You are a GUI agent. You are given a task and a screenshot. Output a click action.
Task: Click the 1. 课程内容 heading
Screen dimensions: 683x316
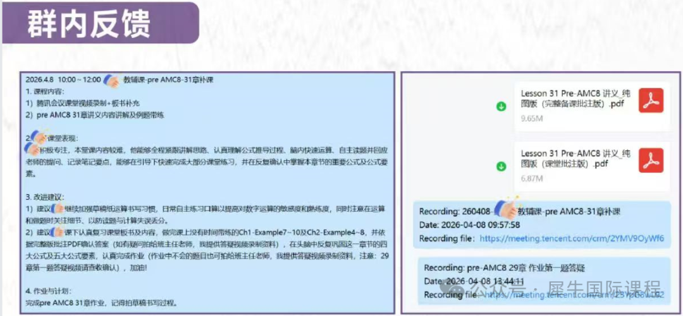click(46, 91)
